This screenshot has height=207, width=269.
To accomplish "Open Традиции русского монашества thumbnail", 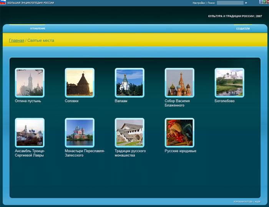I will [130, 133].
